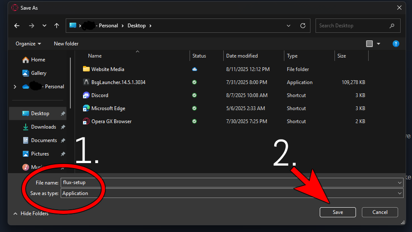Open Help with the question mark icon
The height and width of the screenshot is (232, 412).
(396, 44)
